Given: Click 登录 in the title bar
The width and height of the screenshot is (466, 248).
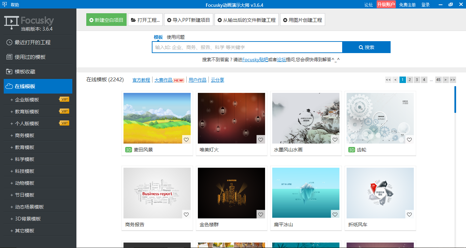Looking at the screenshot, I should [425, 5].
